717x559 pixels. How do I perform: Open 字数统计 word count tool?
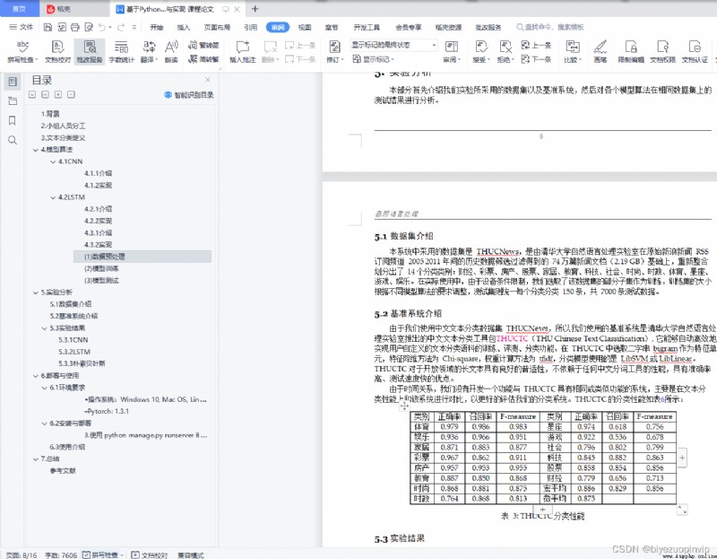[121, 51]
